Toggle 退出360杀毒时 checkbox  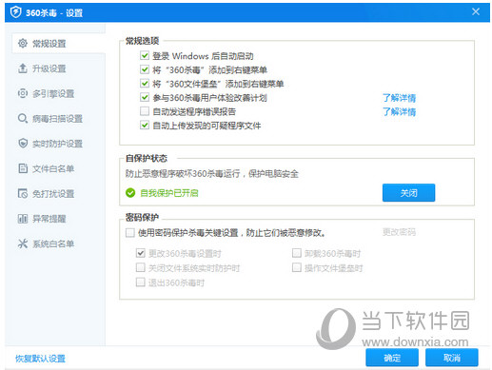141,282
